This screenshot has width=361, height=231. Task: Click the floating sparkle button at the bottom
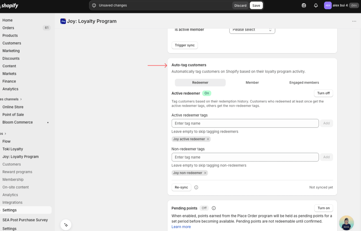(x=66, y=225)
